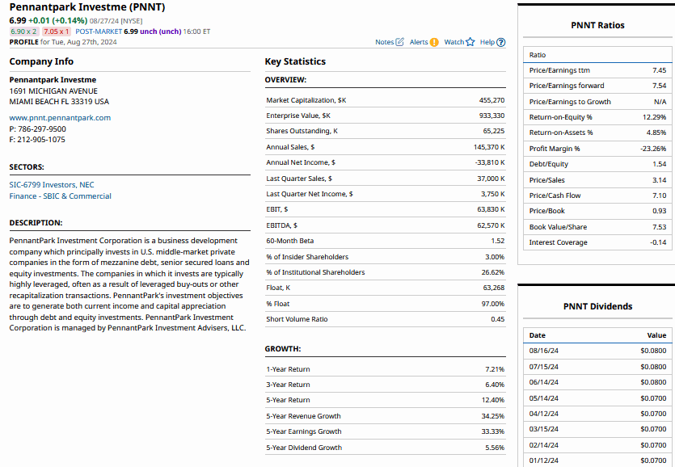Screen dimensions: 675x467
Task: Click Price/Earnings ttm ratio row
Action: pyautogui.click(x=597, y=70)
